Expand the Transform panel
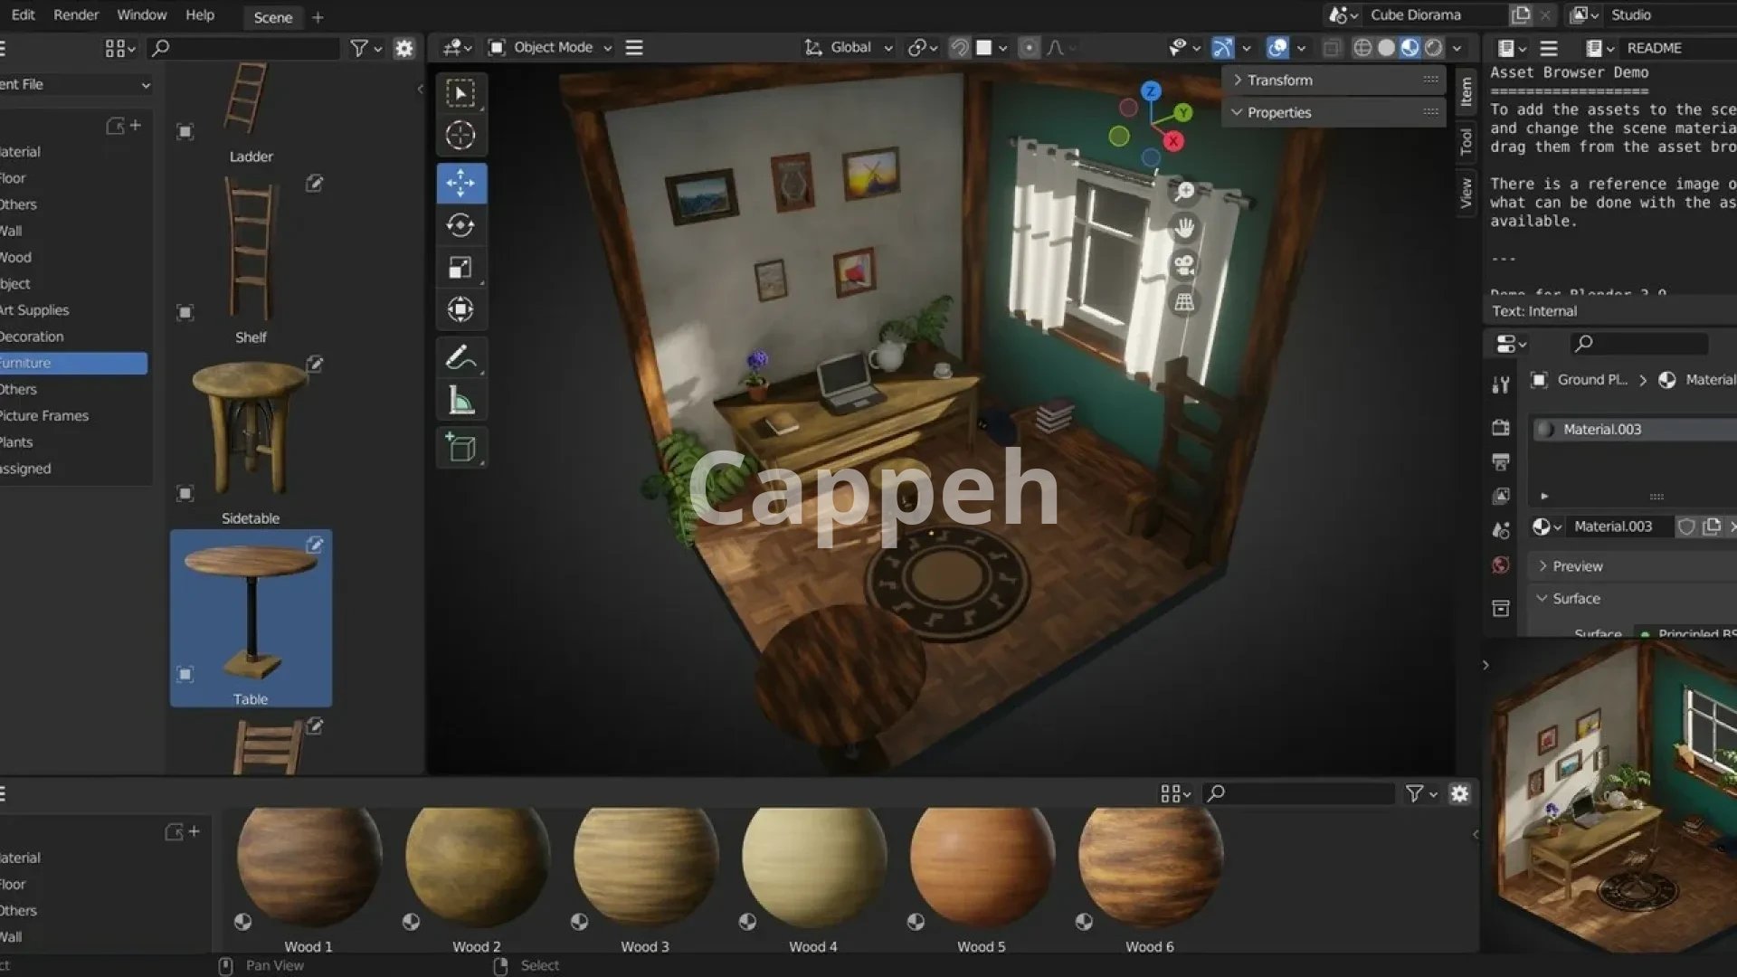Image resolution: width=1737 pixels, height=977 pixels. coord(1279,81)
